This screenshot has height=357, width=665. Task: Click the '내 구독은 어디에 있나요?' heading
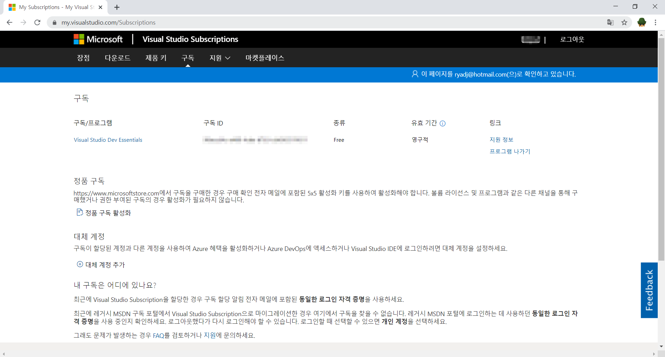(115, 285)
